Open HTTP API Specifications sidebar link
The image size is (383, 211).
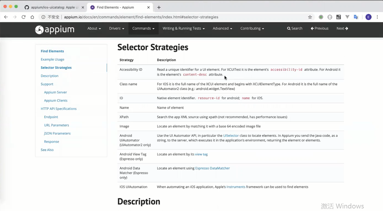(x=59, y=109)
